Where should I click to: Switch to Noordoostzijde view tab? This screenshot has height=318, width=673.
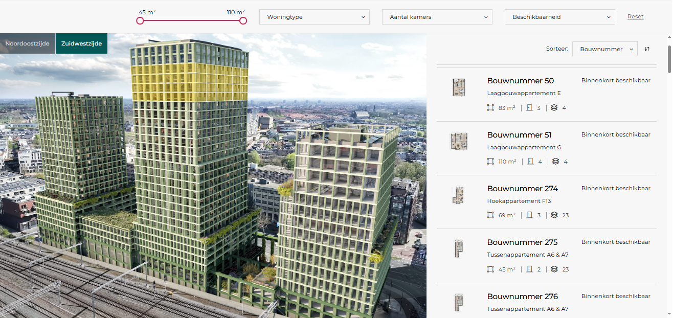27,43
